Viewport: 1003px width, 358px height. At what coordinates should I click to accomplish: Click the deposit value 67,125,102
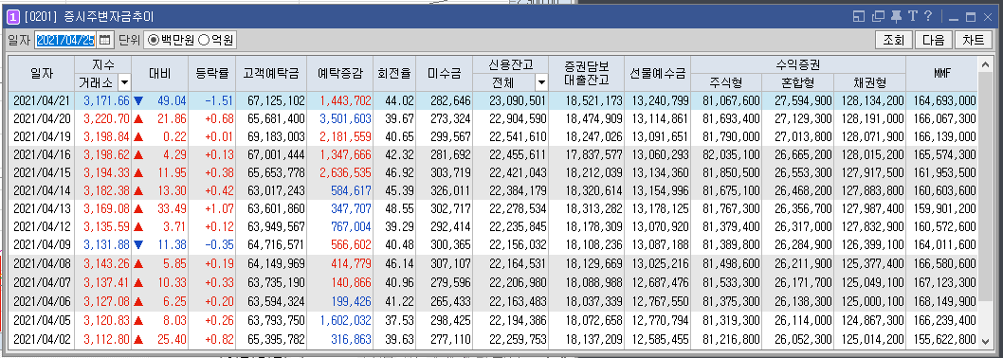275,100
